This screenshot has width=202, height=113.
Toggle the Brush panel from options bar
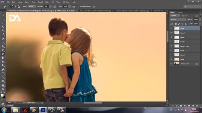point(19,7)
